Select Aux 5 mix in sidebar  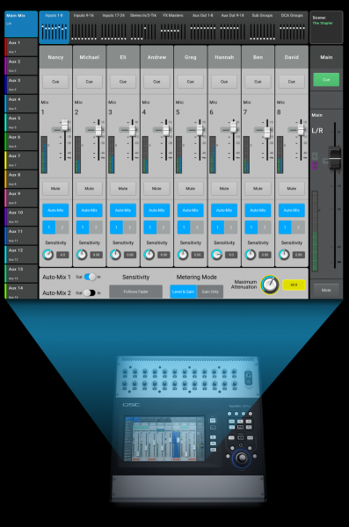pos(21,122)
